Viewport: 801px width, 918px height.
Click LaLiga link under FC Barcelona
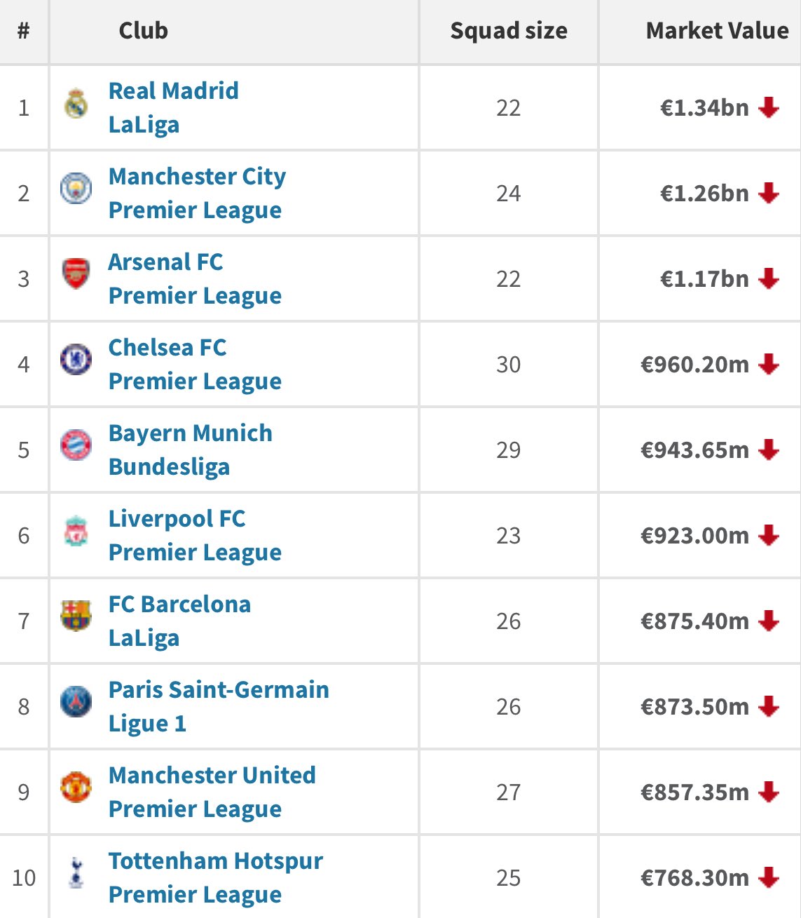[144, 638]
